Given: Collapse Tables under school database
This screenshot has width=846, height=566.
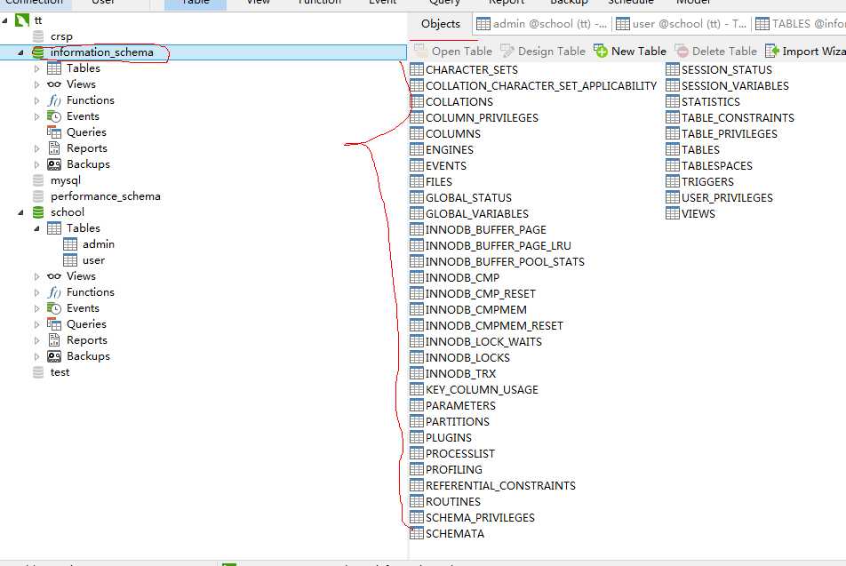Looking at the screenshot, I should coord(36,228).
